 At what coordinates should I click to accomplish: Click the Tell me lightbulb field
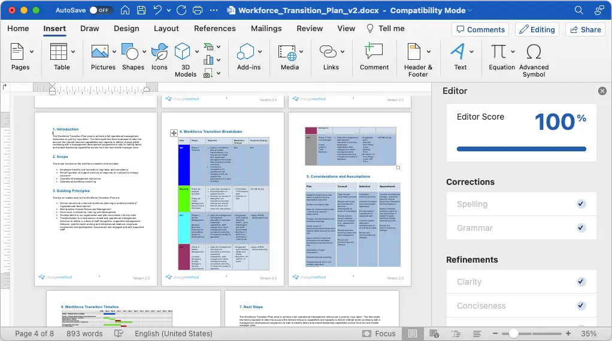(x=386, y=29)
